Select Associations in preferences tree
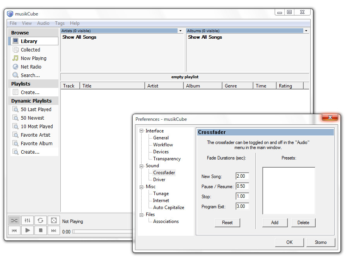The height and width of the screenshot is (259, 347). click(166, 221)
